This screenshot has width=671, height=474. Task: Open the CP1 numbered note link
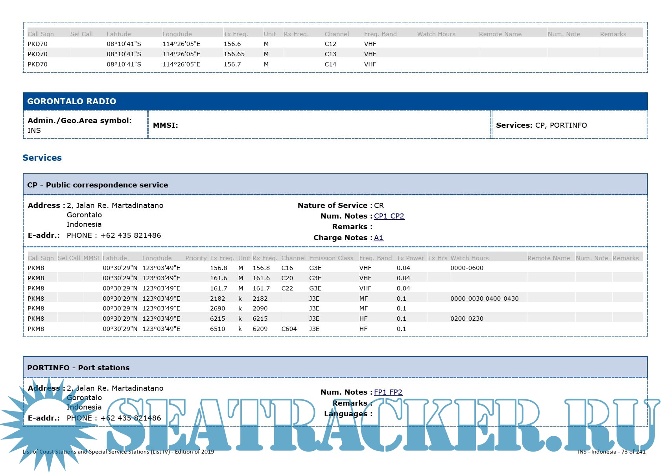(x=380, y=216)
